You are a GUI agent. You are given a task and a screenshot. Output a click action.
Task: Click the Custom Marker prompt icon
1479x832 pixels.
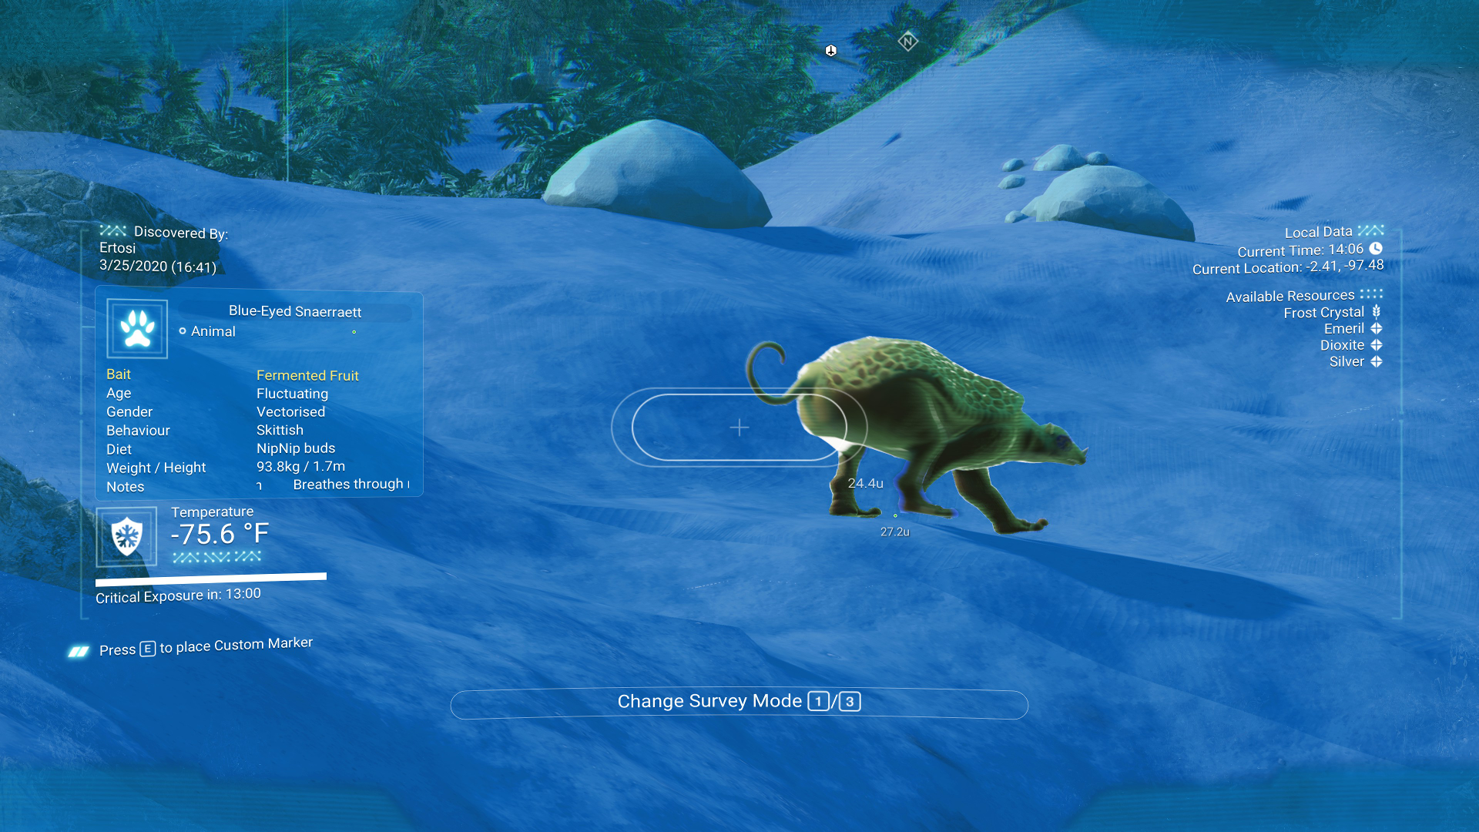coord(79,652)
